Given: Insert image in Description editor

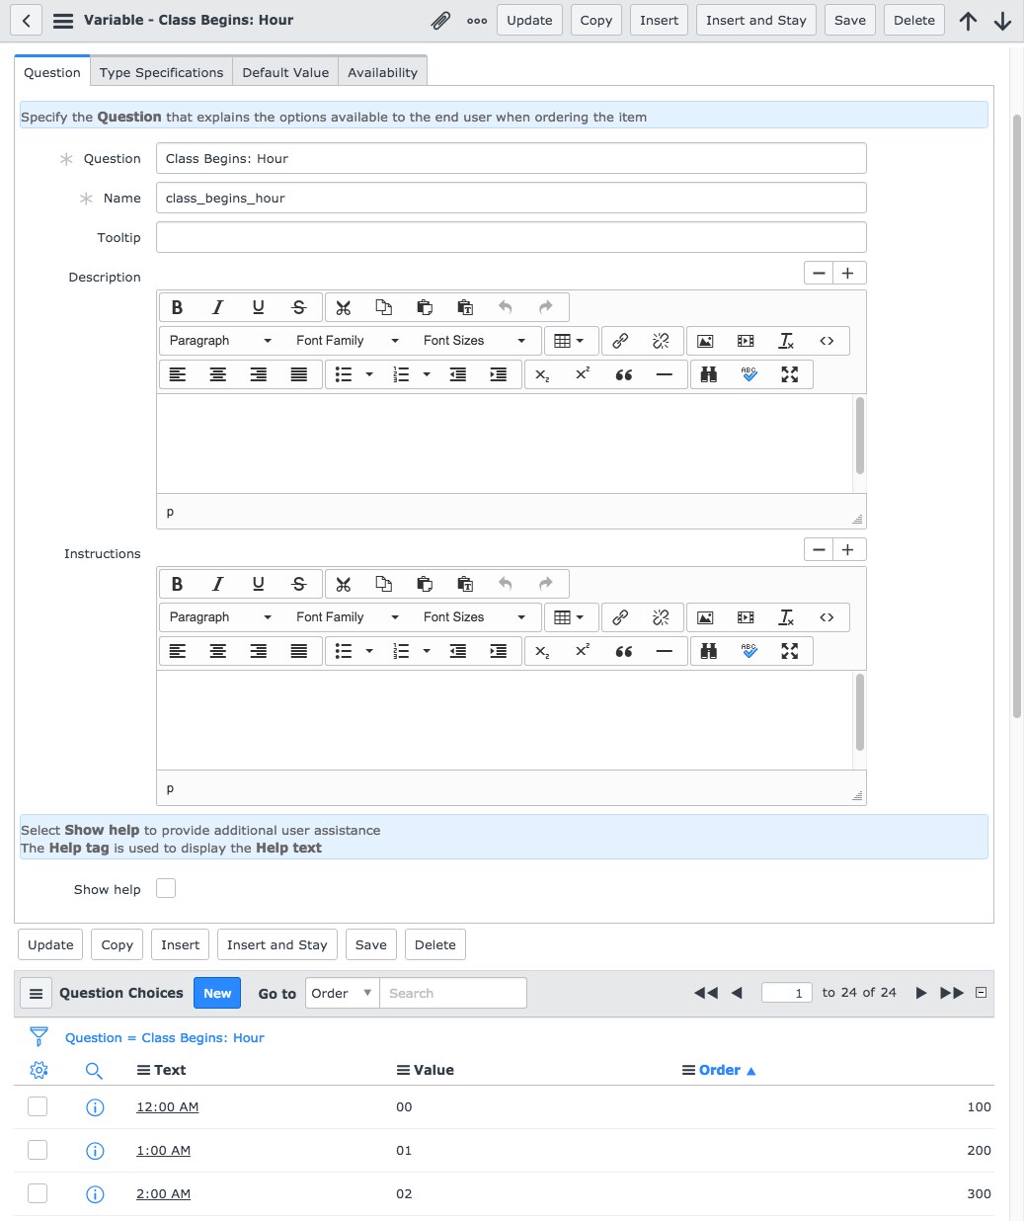Looking at the screenshot, I should click(x=705, y=341).
